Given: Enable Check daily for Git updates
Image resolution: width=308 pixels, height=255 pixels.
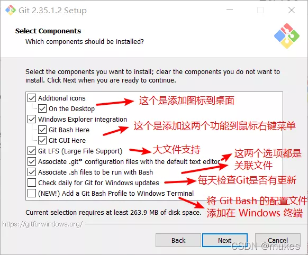Looking at the screenshot, I should pos(32,183).
